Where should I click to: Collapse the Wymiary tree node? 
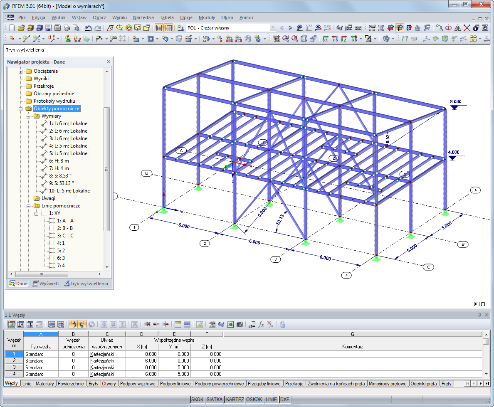[x=28, y=116]
